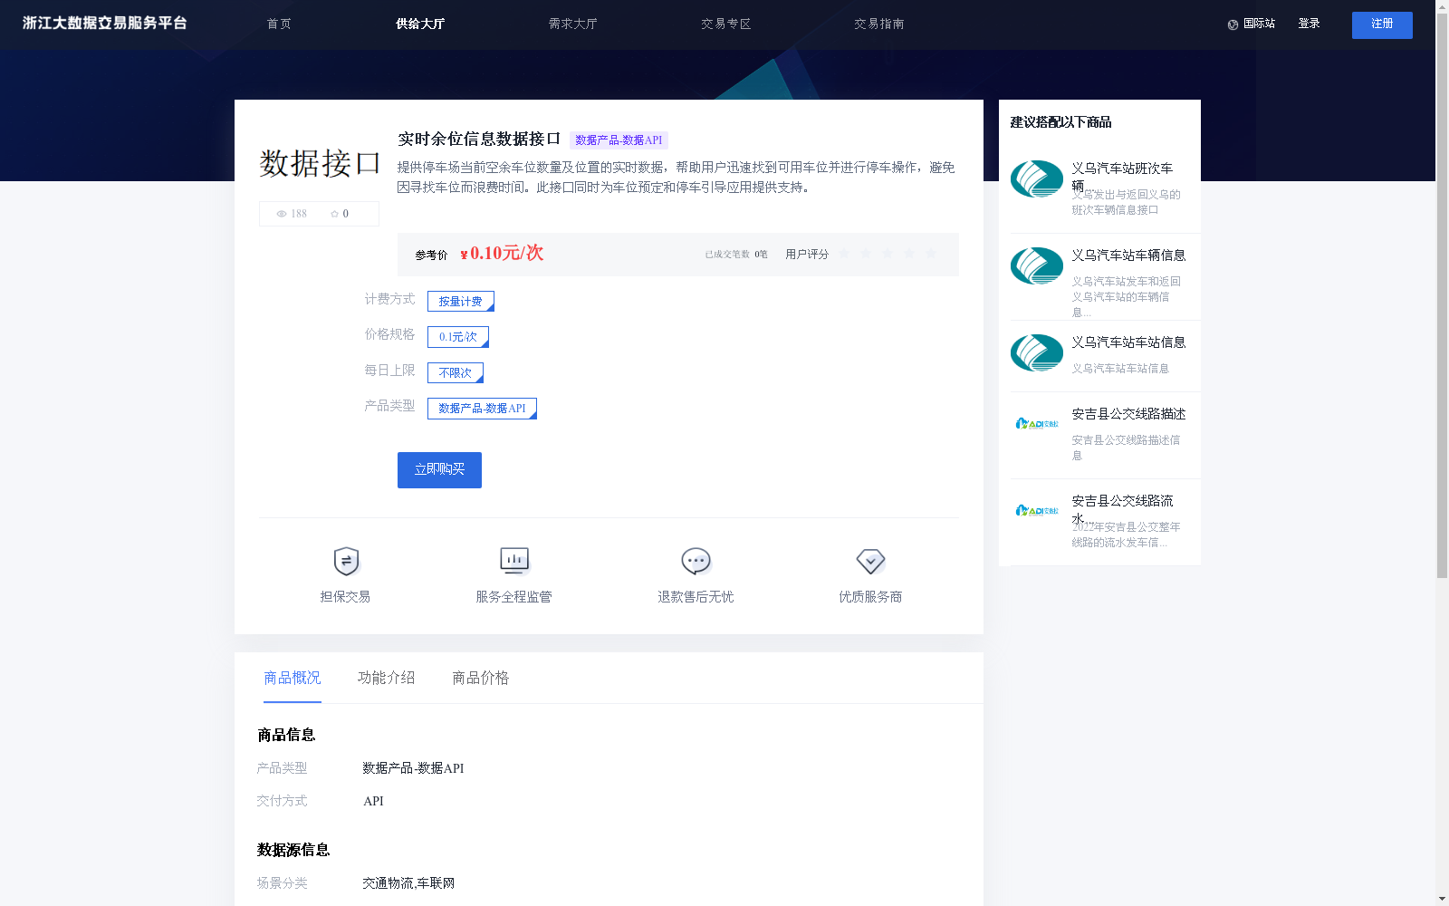Open 义乌汽车站班次车辆 product title
Viewport: 1449px width, 906px height.
coord(1123,177)
